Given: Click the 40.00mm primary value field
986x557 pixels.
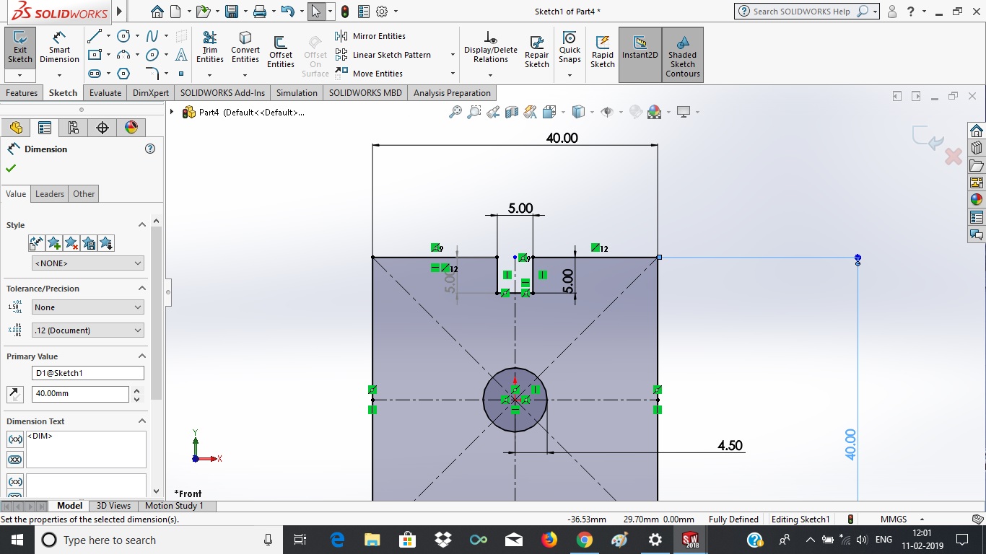Looking at the screenshot, I should coord(79,395).
